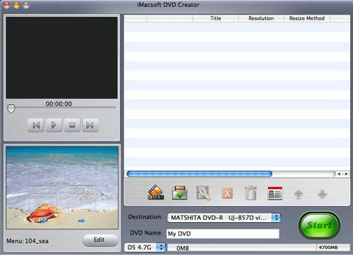
Task: Click the Resolution column header
Action: tap(261, 18)
